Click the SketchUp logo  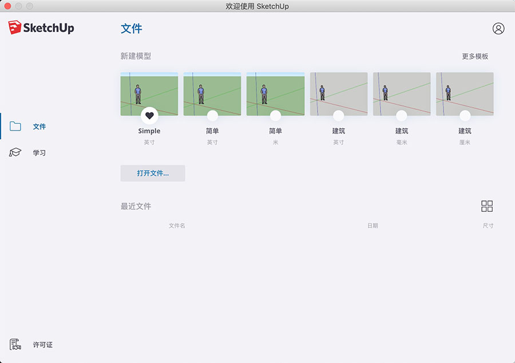click(41, 27)
